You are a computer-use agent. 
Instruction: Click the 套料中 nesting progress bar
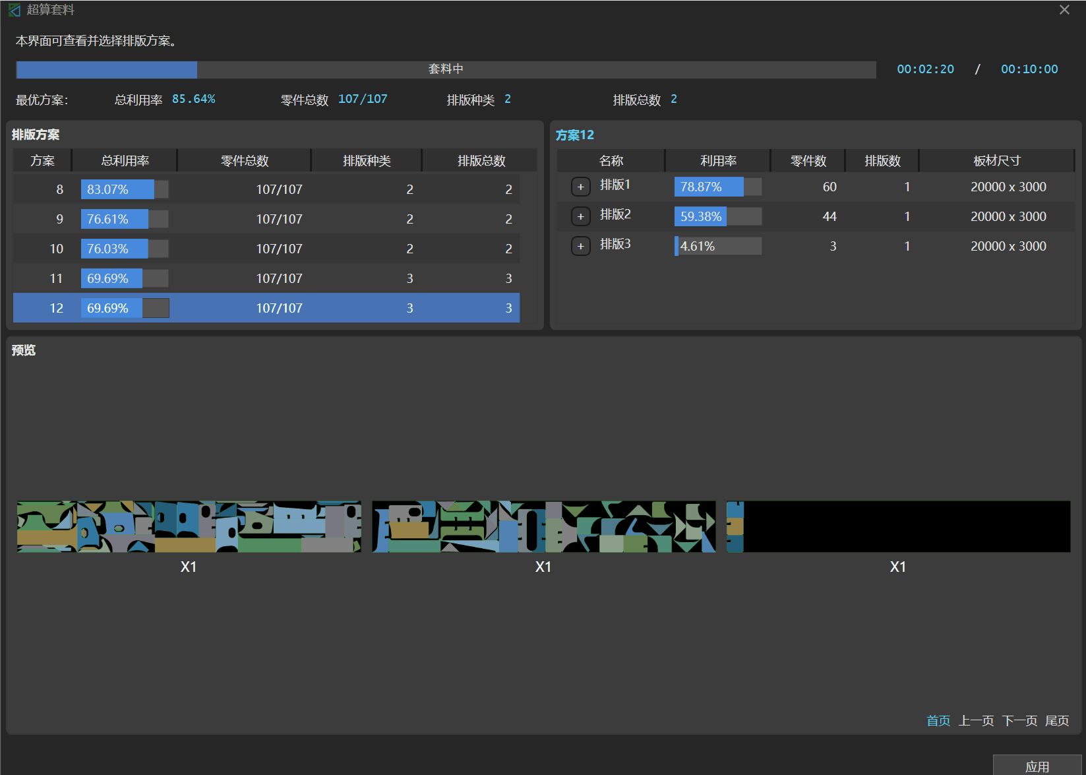(446, 69)
